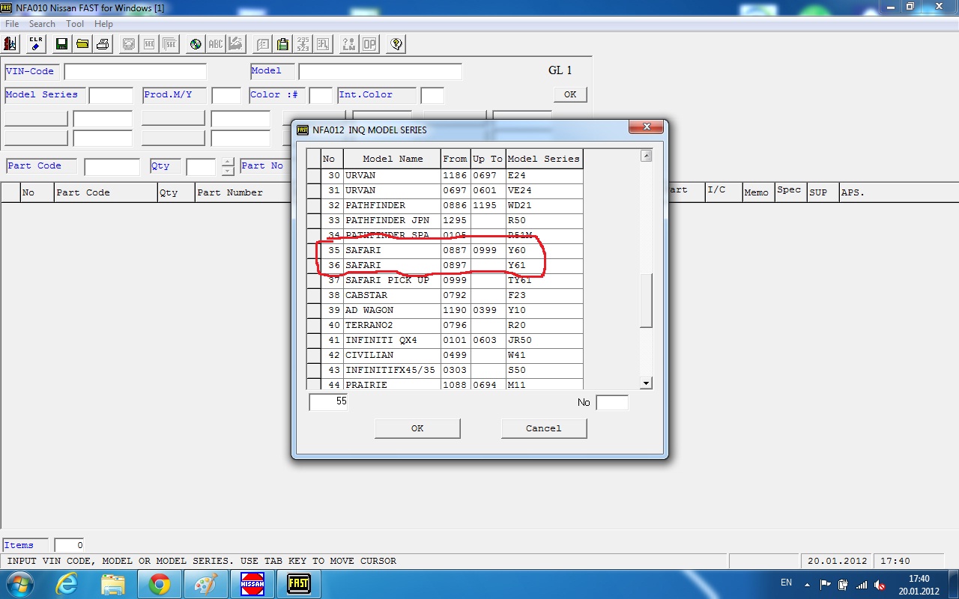Click the 235/523 number icon

point(303,44)
